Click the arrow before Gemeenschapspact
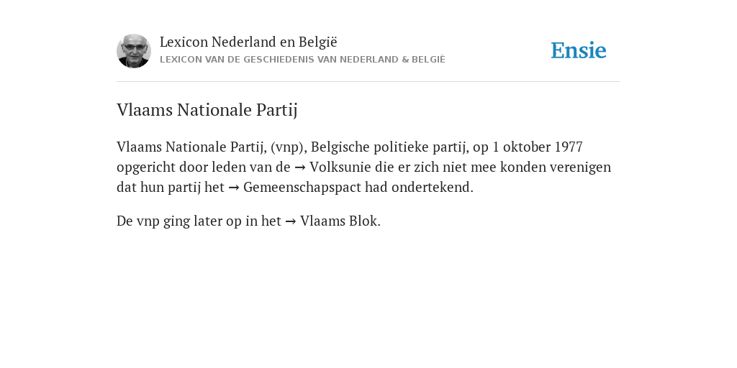Screen dimensions: 737x368 click(x=234, y=188)
